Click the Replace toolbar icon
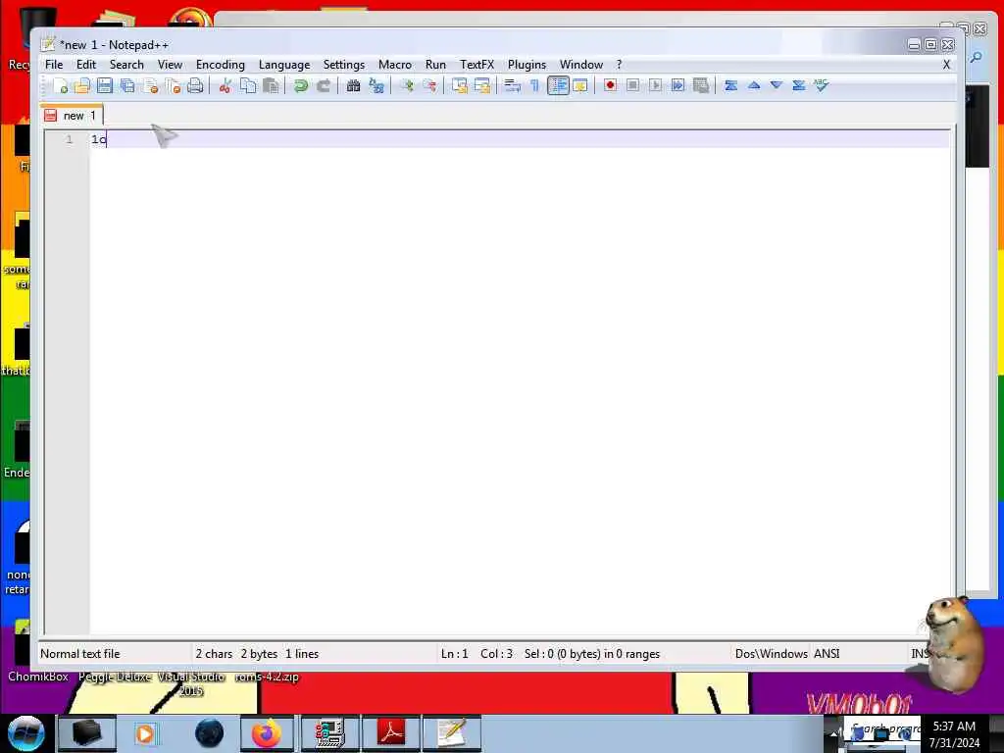Screen dimensions: 1004x753 point(376,85)
